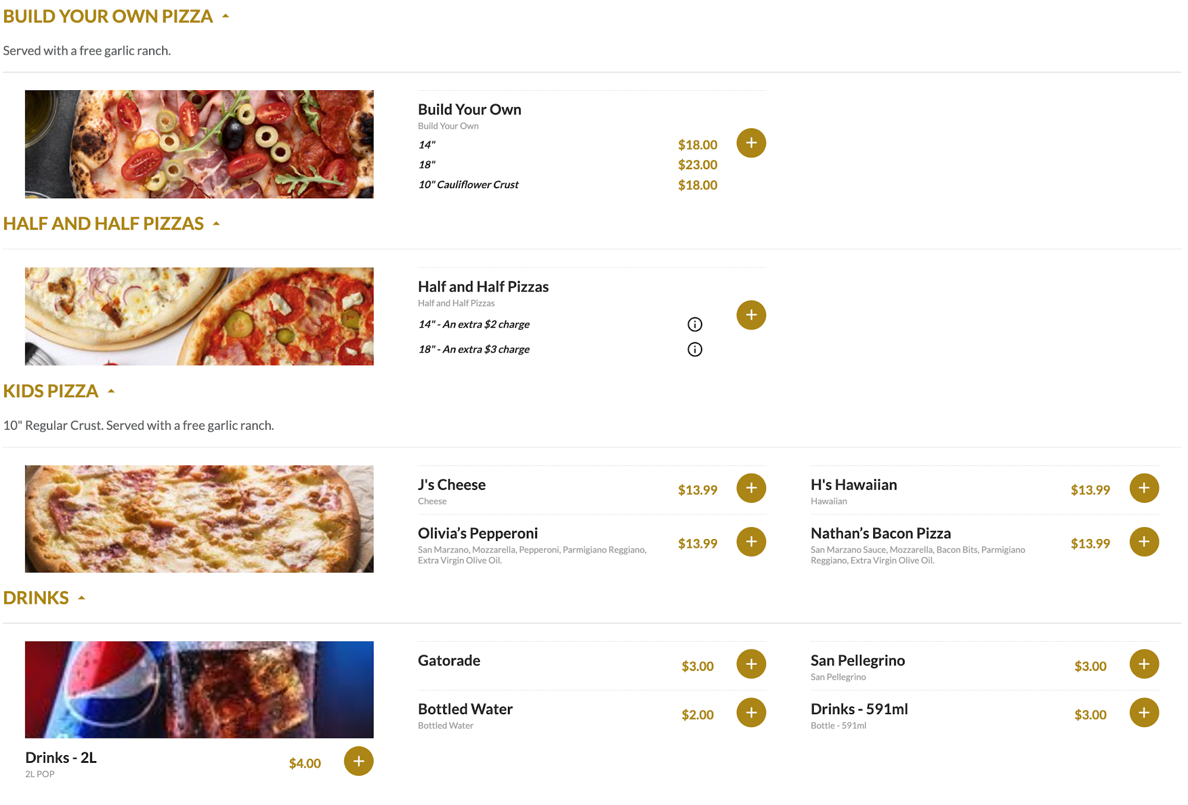Collapse the Build Your Own Pizza section
The width and height of the screenshot is (1188, 805).
click(226, 17)
